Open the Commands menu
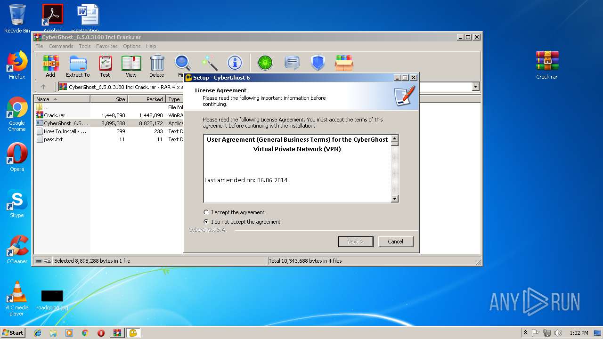603x339 pixels. pyautogui.click(x=61, y=46)
